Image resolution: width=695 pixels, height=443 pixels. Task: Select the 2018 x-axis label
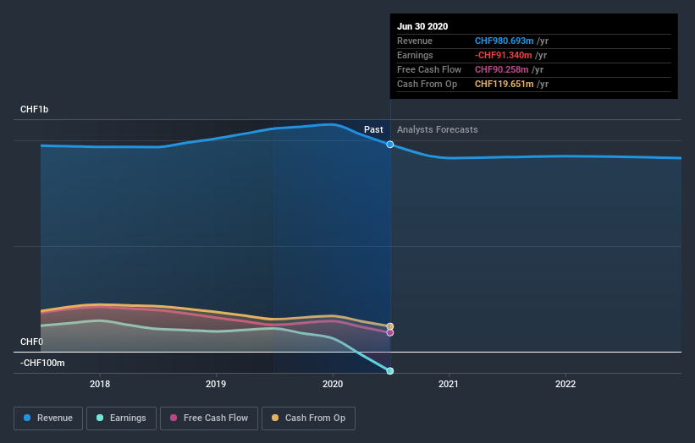point(100,384)
